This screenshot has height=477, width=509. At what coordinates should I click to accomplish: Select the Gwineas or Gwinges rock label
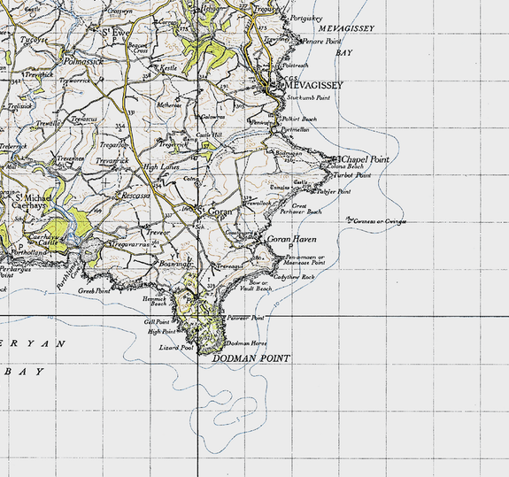coord(380,221)
